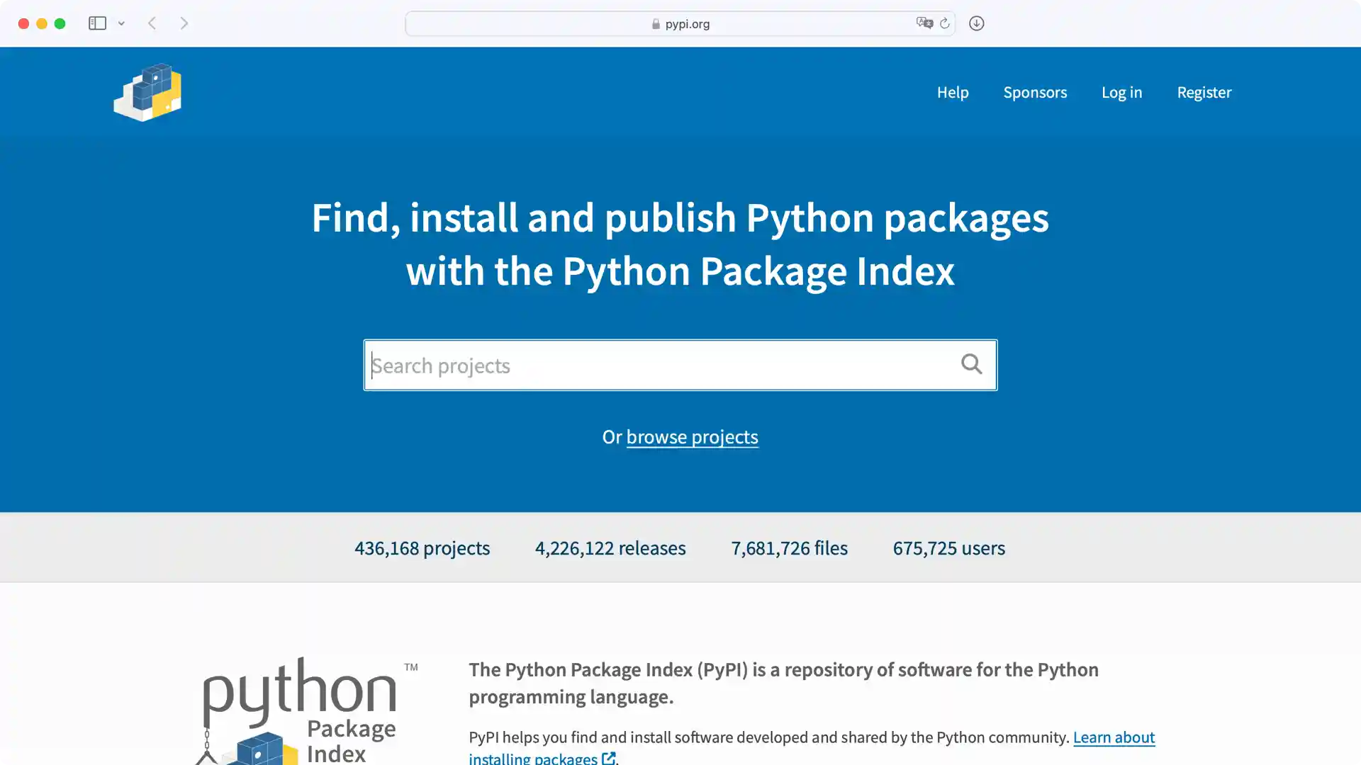The width and height of the screenshot is (1361, 765).
Task: Expand the chevron next to the sidebar icon
Action: pyautogui.click(x=121, y=23)
